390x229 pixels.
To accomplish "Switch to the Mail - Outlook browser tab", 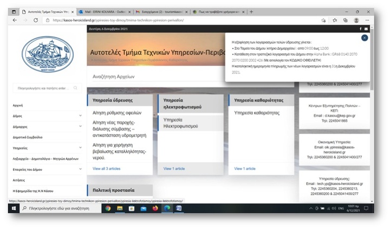I will tap(103, 11).
